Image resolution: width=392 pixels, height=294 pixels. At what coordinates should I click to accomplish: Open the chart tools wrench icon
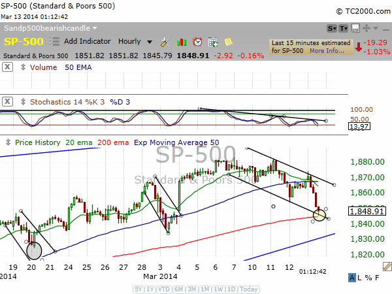(x=165, y=42)
